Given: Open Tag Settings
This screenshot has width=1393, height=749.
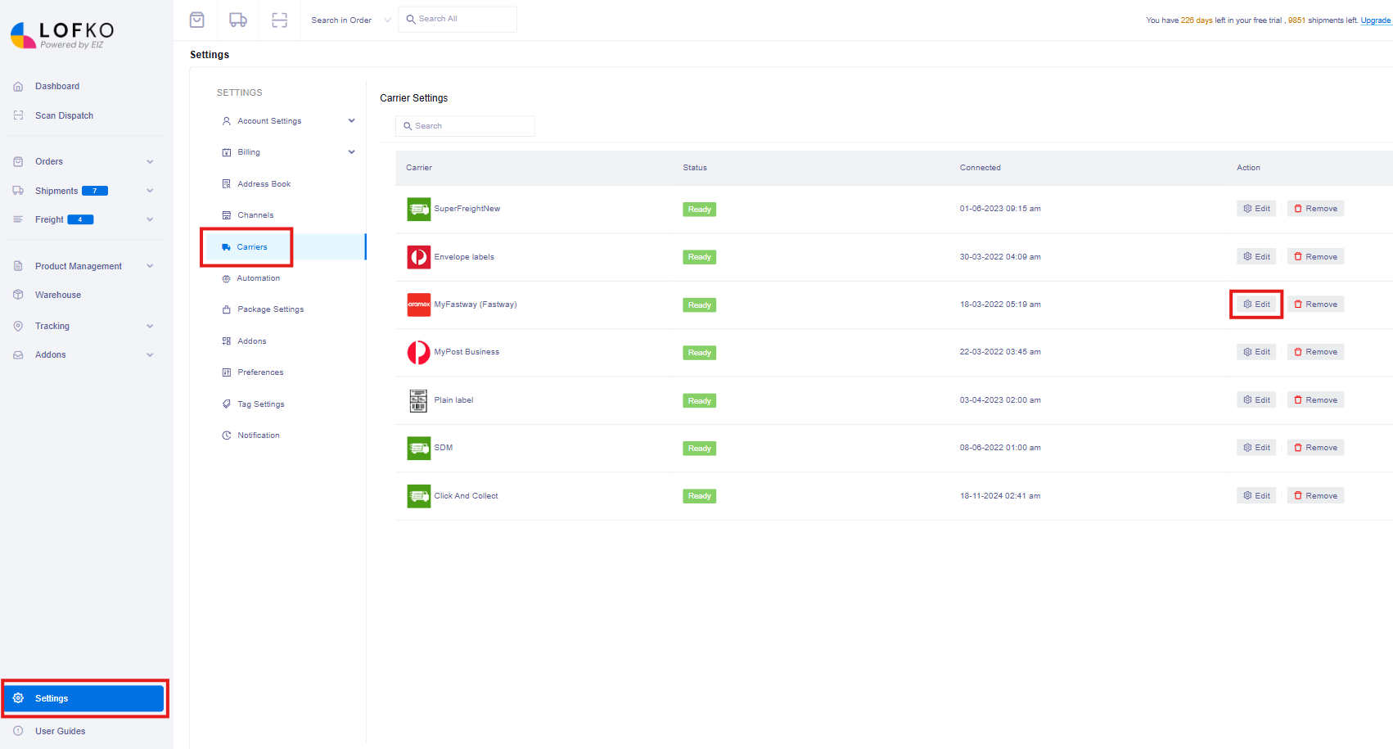Looking at the screenshot, I should pos(259,404).
